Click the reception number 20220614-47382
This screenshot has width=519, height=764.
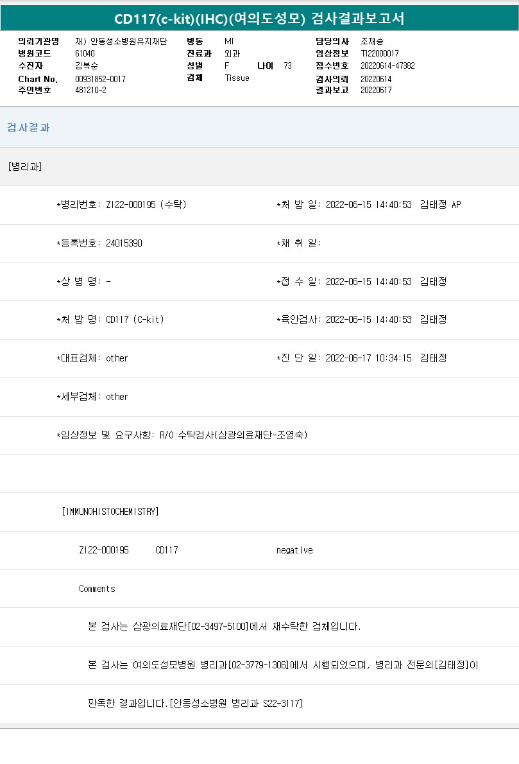387,65
